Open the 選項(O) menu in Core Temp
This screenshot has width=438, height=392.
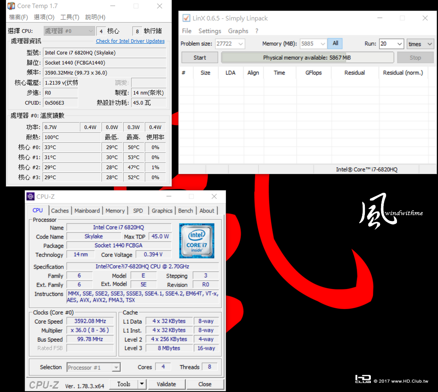44,17
